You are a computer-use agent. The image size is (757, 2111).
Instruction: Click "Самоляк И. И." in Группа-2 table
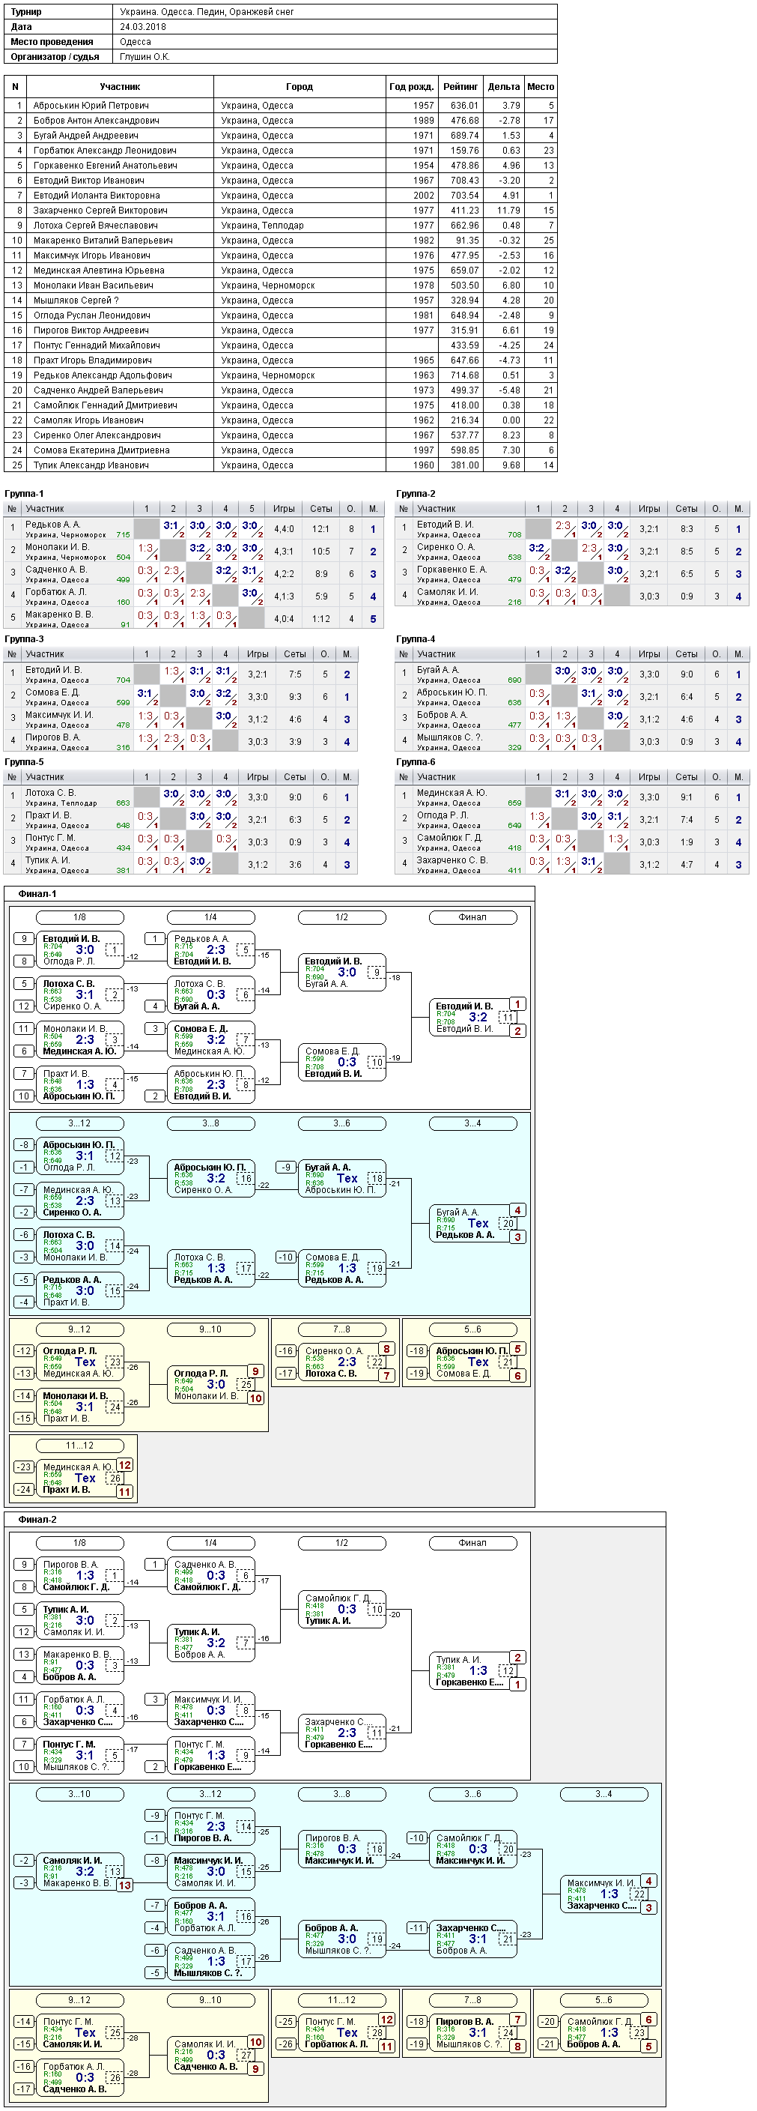point(447,592)
